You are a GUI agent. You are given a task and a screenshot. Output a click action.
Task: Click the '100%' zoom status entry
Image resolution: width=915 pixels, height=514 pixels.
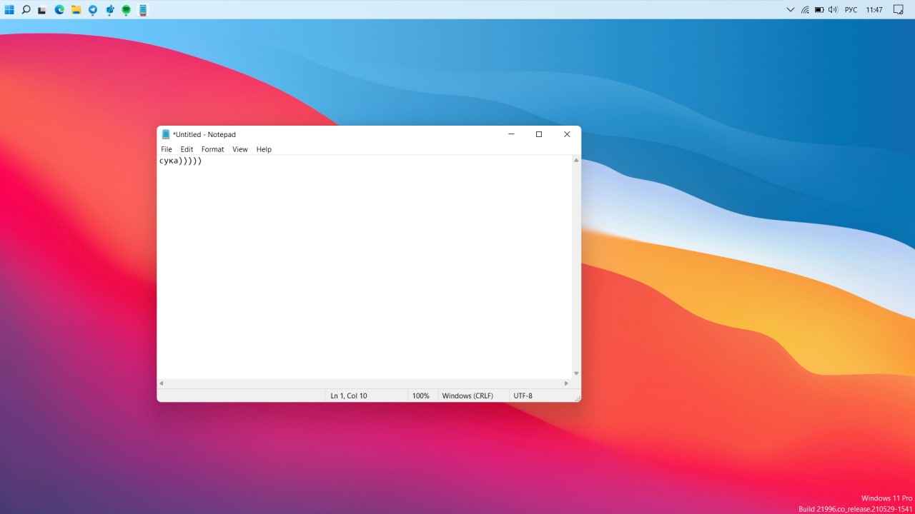pyautogui.click(x=421, y=395)
